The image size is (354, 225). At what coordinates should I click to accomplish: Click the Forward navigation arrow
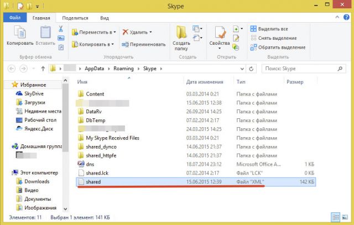23,69
